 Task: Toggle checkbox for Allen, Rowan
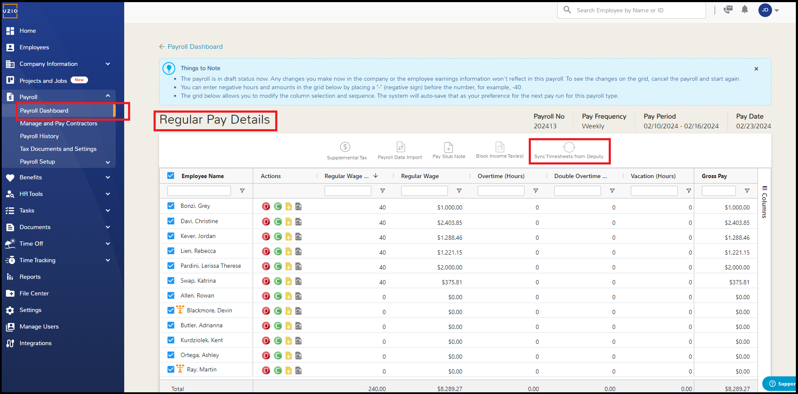point(171,295)
